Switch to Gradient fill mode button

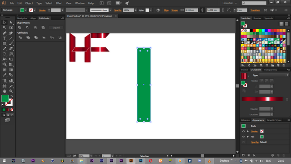click(x=8, y=110)
